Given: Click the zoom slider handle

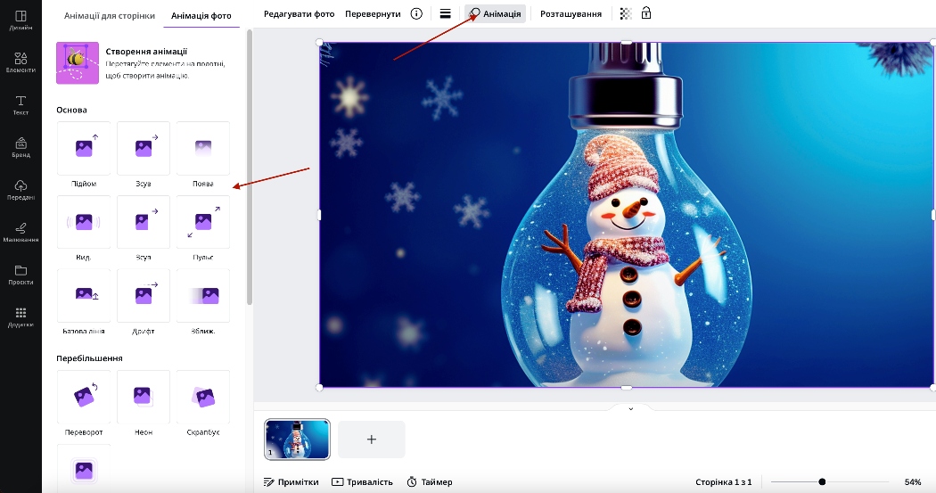Looking at the screenshot, I should tap(822, 481).
